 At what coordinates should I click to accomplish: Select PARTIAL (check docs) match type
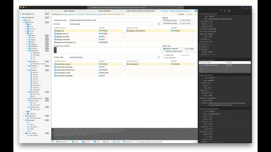164,51
